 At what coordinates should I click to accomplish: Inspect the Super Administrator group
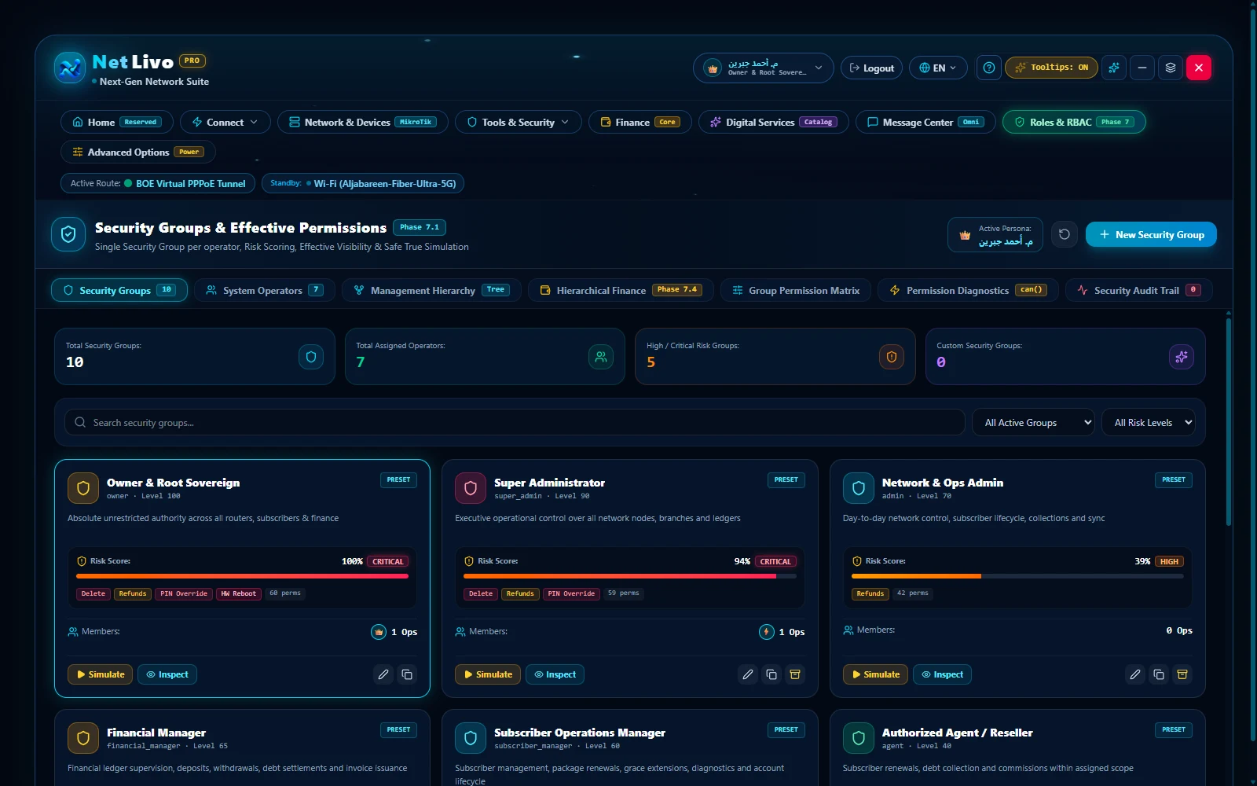555,674
